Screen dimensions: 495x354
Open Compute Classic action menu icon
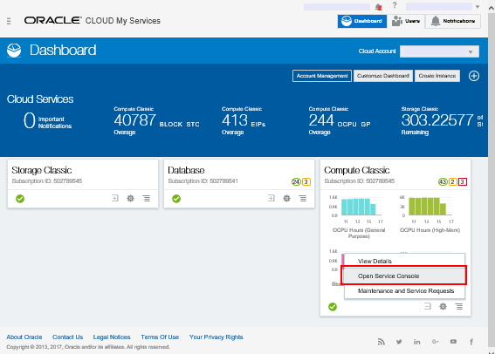[x=458, y=306]
